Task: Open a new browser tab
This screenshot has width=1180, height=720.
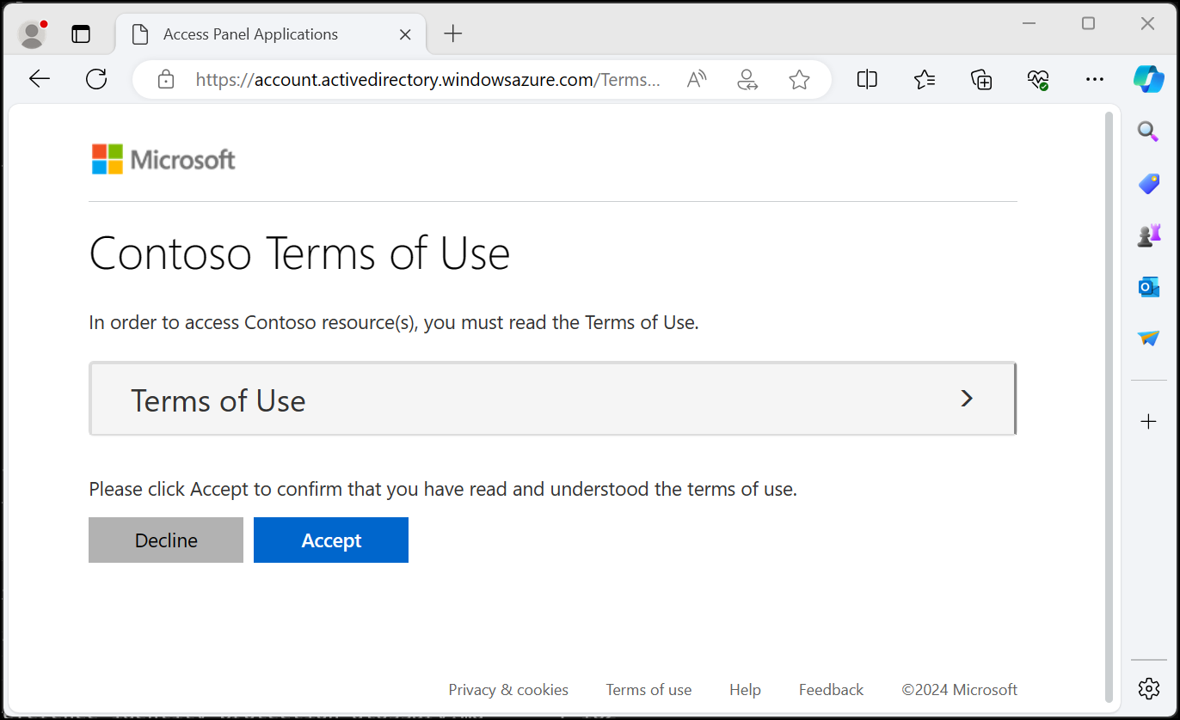Action: [452, 34]
